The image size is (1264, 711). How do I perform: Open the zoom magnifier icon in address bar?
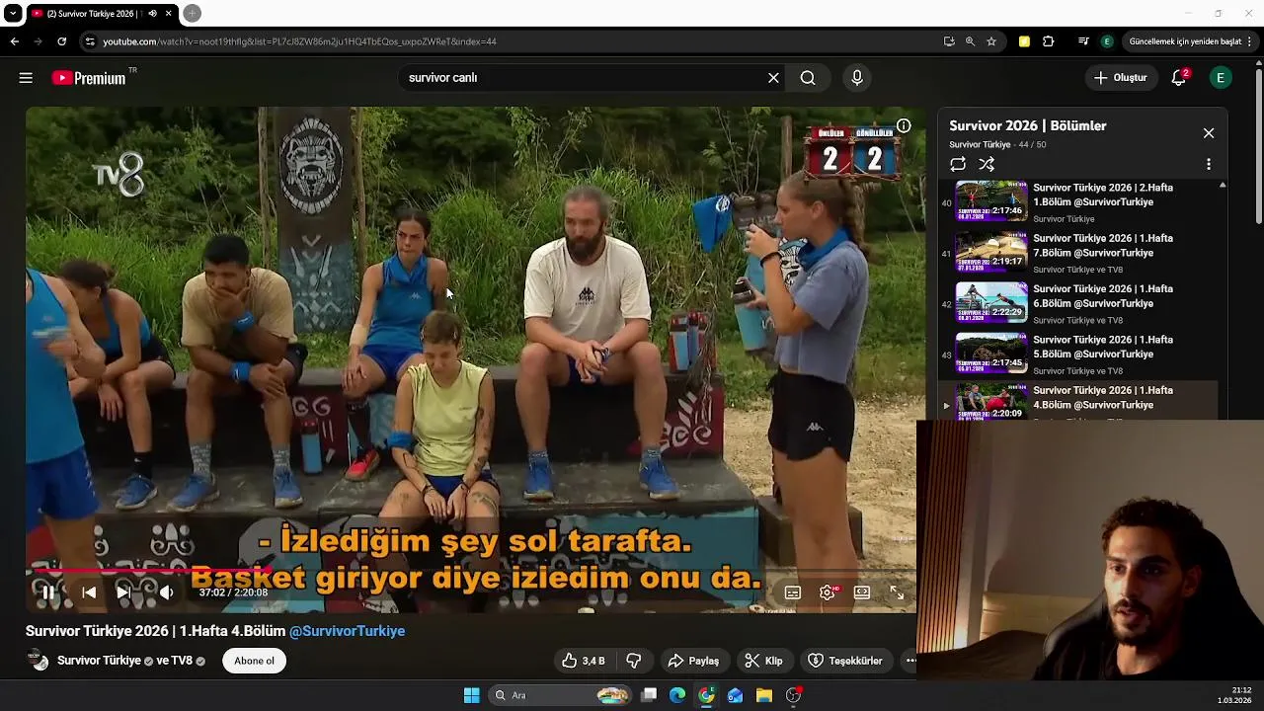click(x=970, y=41)
